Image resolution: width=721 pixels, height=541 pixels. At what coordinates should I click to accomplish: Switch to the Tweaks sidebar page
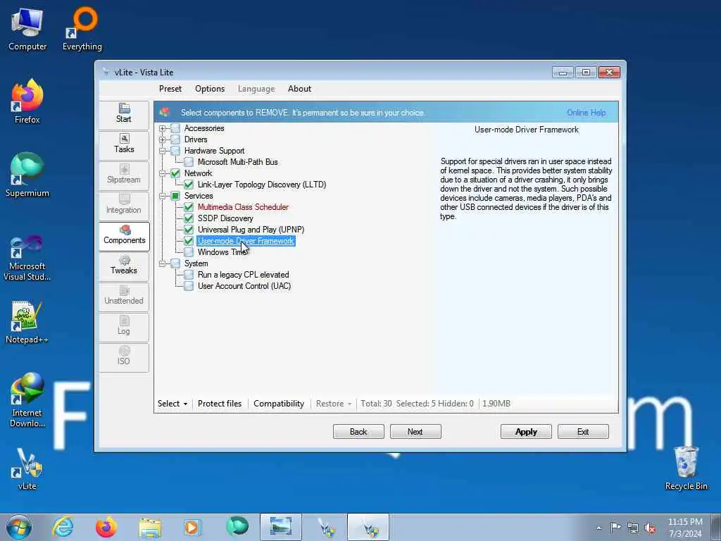[x=124, y=266]
